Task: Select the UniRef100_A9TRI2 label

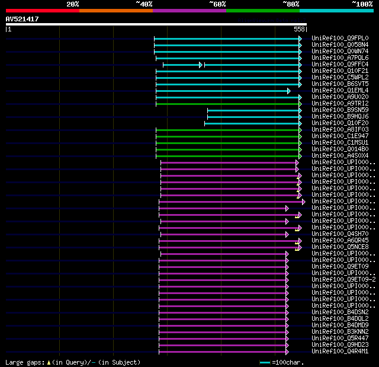Action: (x=340, y=104)
